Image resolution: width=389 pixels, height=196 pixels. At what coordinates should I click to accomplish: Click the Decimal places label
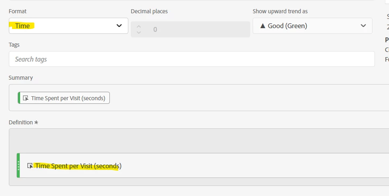click(149, 11)
